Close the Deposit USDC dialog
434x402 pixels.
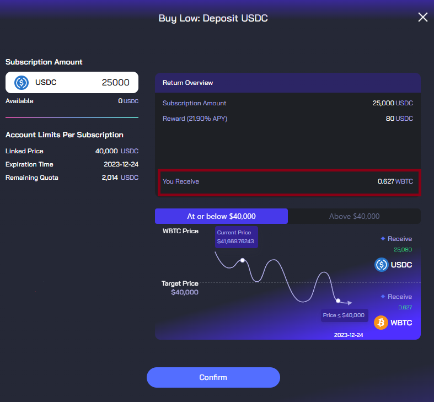(x=422, y=17)
